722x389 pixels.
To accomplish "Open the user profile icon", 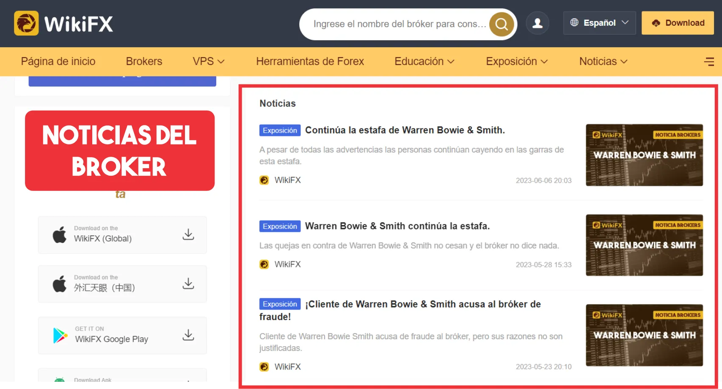I will (x=537, y=23).
